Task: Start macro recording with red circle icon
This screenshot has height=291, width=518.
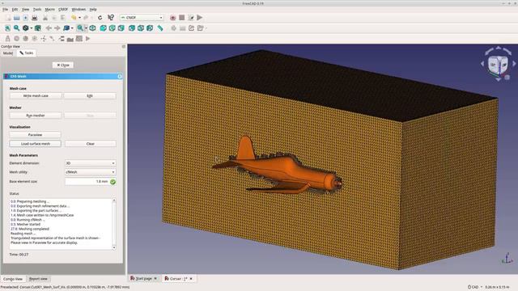Action: (172, 18)
